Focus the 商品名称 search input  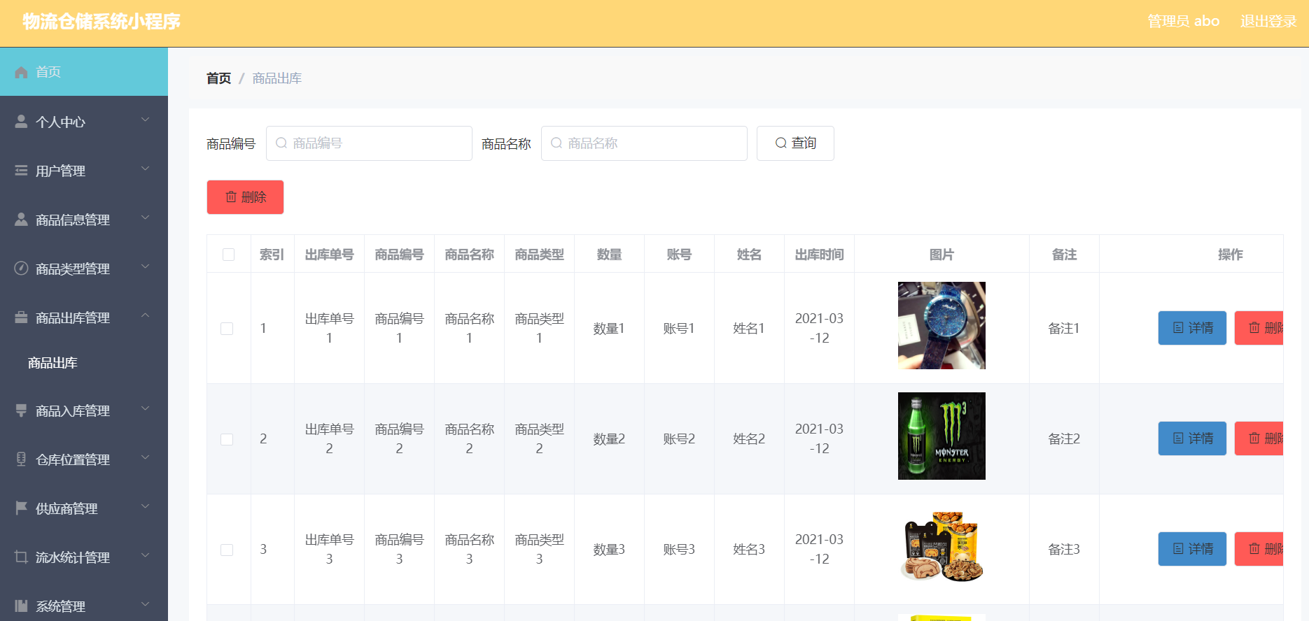tap(644, 143)
